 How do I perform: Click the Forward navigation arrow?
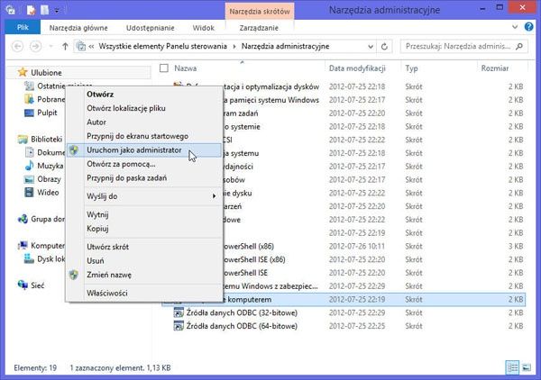[x=35, y=46]
